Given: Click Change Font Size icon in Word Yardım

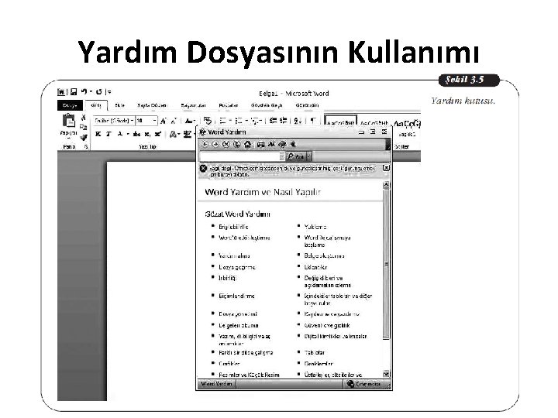Looking at the screenshot, I should tap(271, 144).
